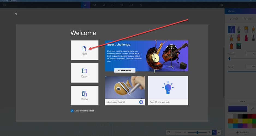Click the Thickness slider handle

pyautogui.click(x=229, y=59)
